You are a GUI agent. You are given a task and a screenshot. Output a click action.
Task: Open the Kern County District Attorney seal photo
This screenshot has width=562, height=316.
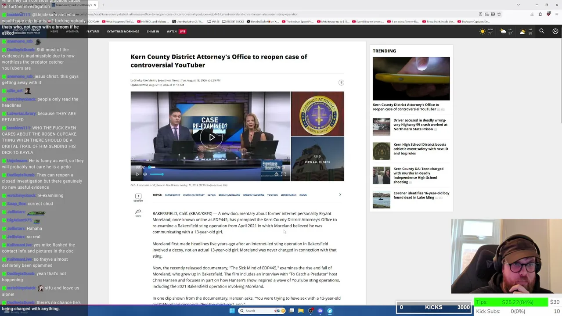coord(317,114)
